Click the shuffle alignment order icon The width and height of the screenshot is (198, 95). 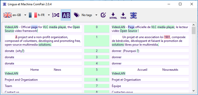pos(56,15)
